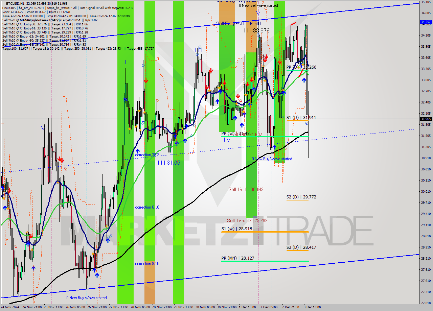The height and width of the screenshot is (311, 433).
Task: Click '0 New Buy Wave started' near 26 Nov
Action: pos(86,298)
